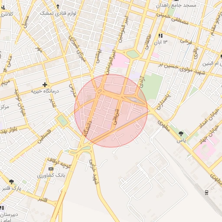Viewport: 222px width, 222px height.
Task: Click the فلسطین street label
Action: (44, 137)
